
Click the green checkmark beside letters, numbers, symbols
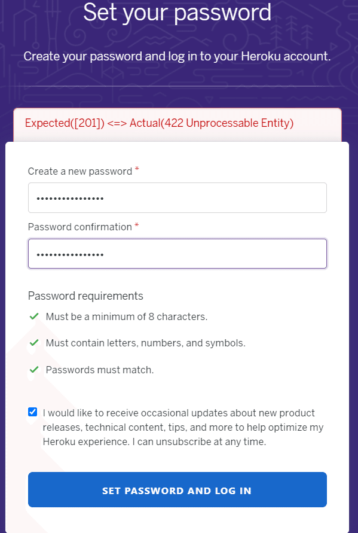tap(34, 343)
